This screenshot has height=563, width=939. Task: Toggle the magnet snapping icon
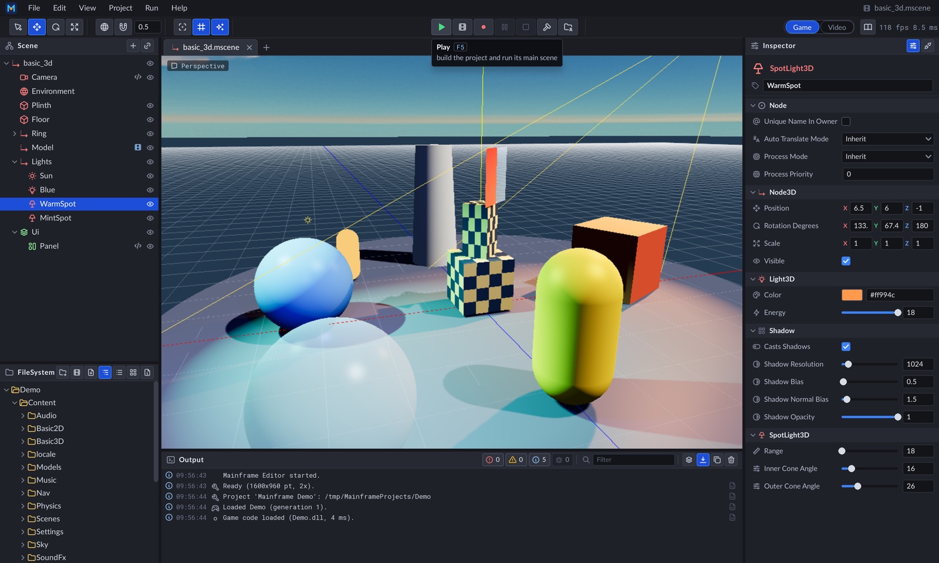pos(123,27)
